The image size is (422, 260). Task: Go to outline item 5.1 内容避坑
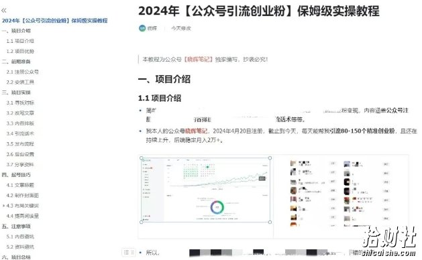pyautogui.click(x=20, y=237)
